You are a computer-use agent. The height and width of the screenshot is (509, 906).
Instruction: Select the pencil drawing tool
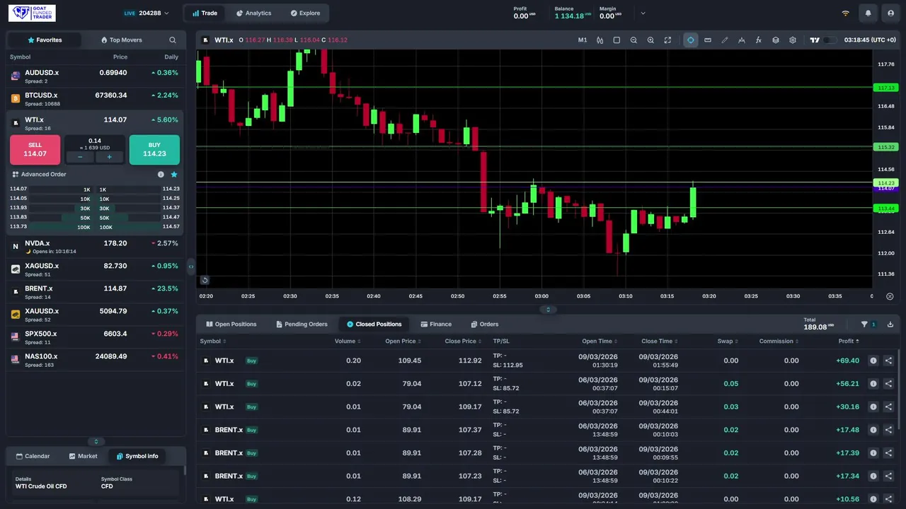(725, 40)
